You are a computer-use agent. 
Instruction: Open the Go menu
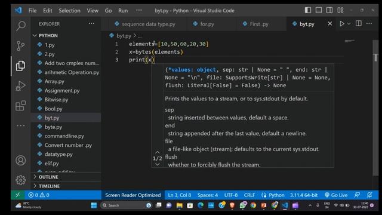pyautogui.click(x=108, y=11)
